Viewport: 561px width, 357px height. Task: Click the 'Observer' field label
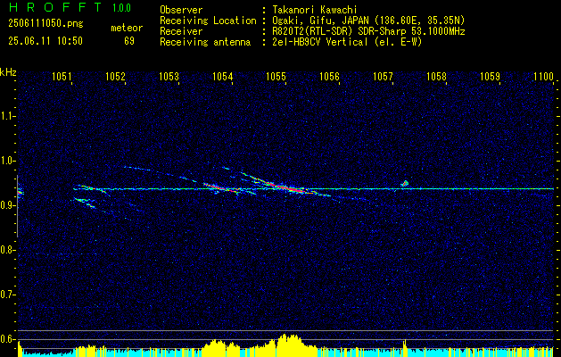pos(181,10)
